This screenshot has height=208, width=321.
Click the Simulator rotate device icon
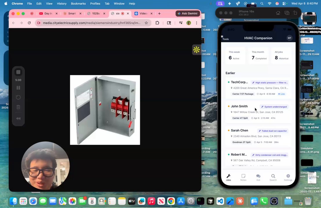pos(295,13)
